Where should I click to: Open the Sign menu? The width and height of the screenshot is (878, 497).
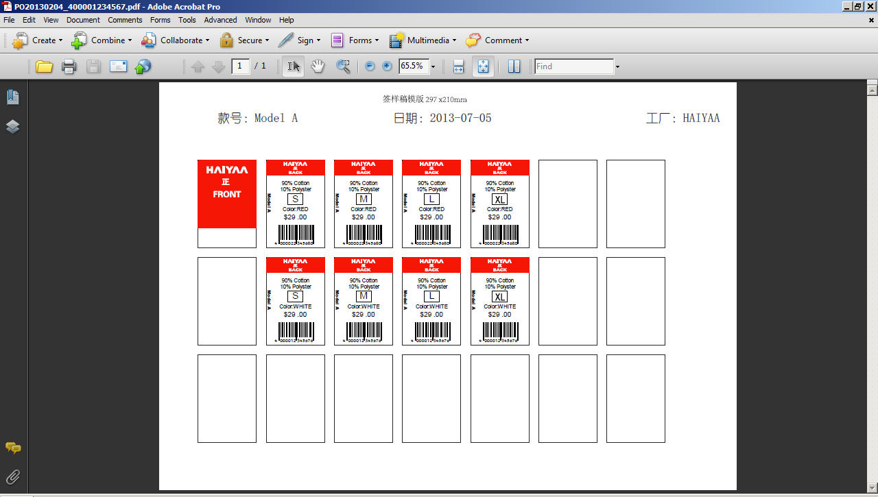point(300,40)
